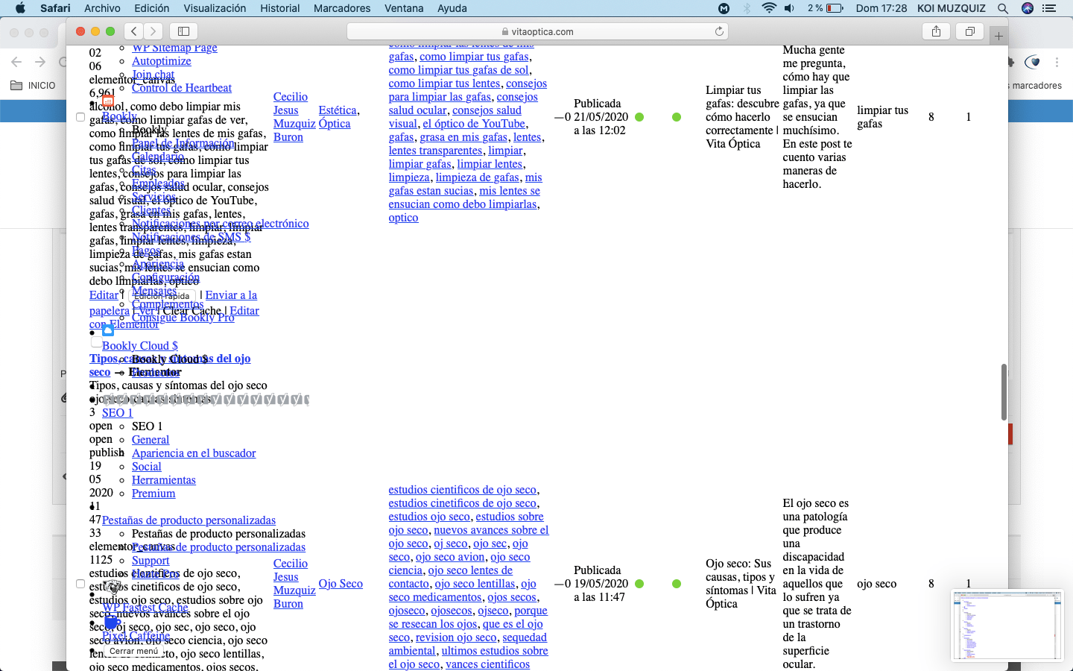Click the 'el óptico de YouTube' tag
This screenshot has width=1073, height=671.
tap(475, 124)
